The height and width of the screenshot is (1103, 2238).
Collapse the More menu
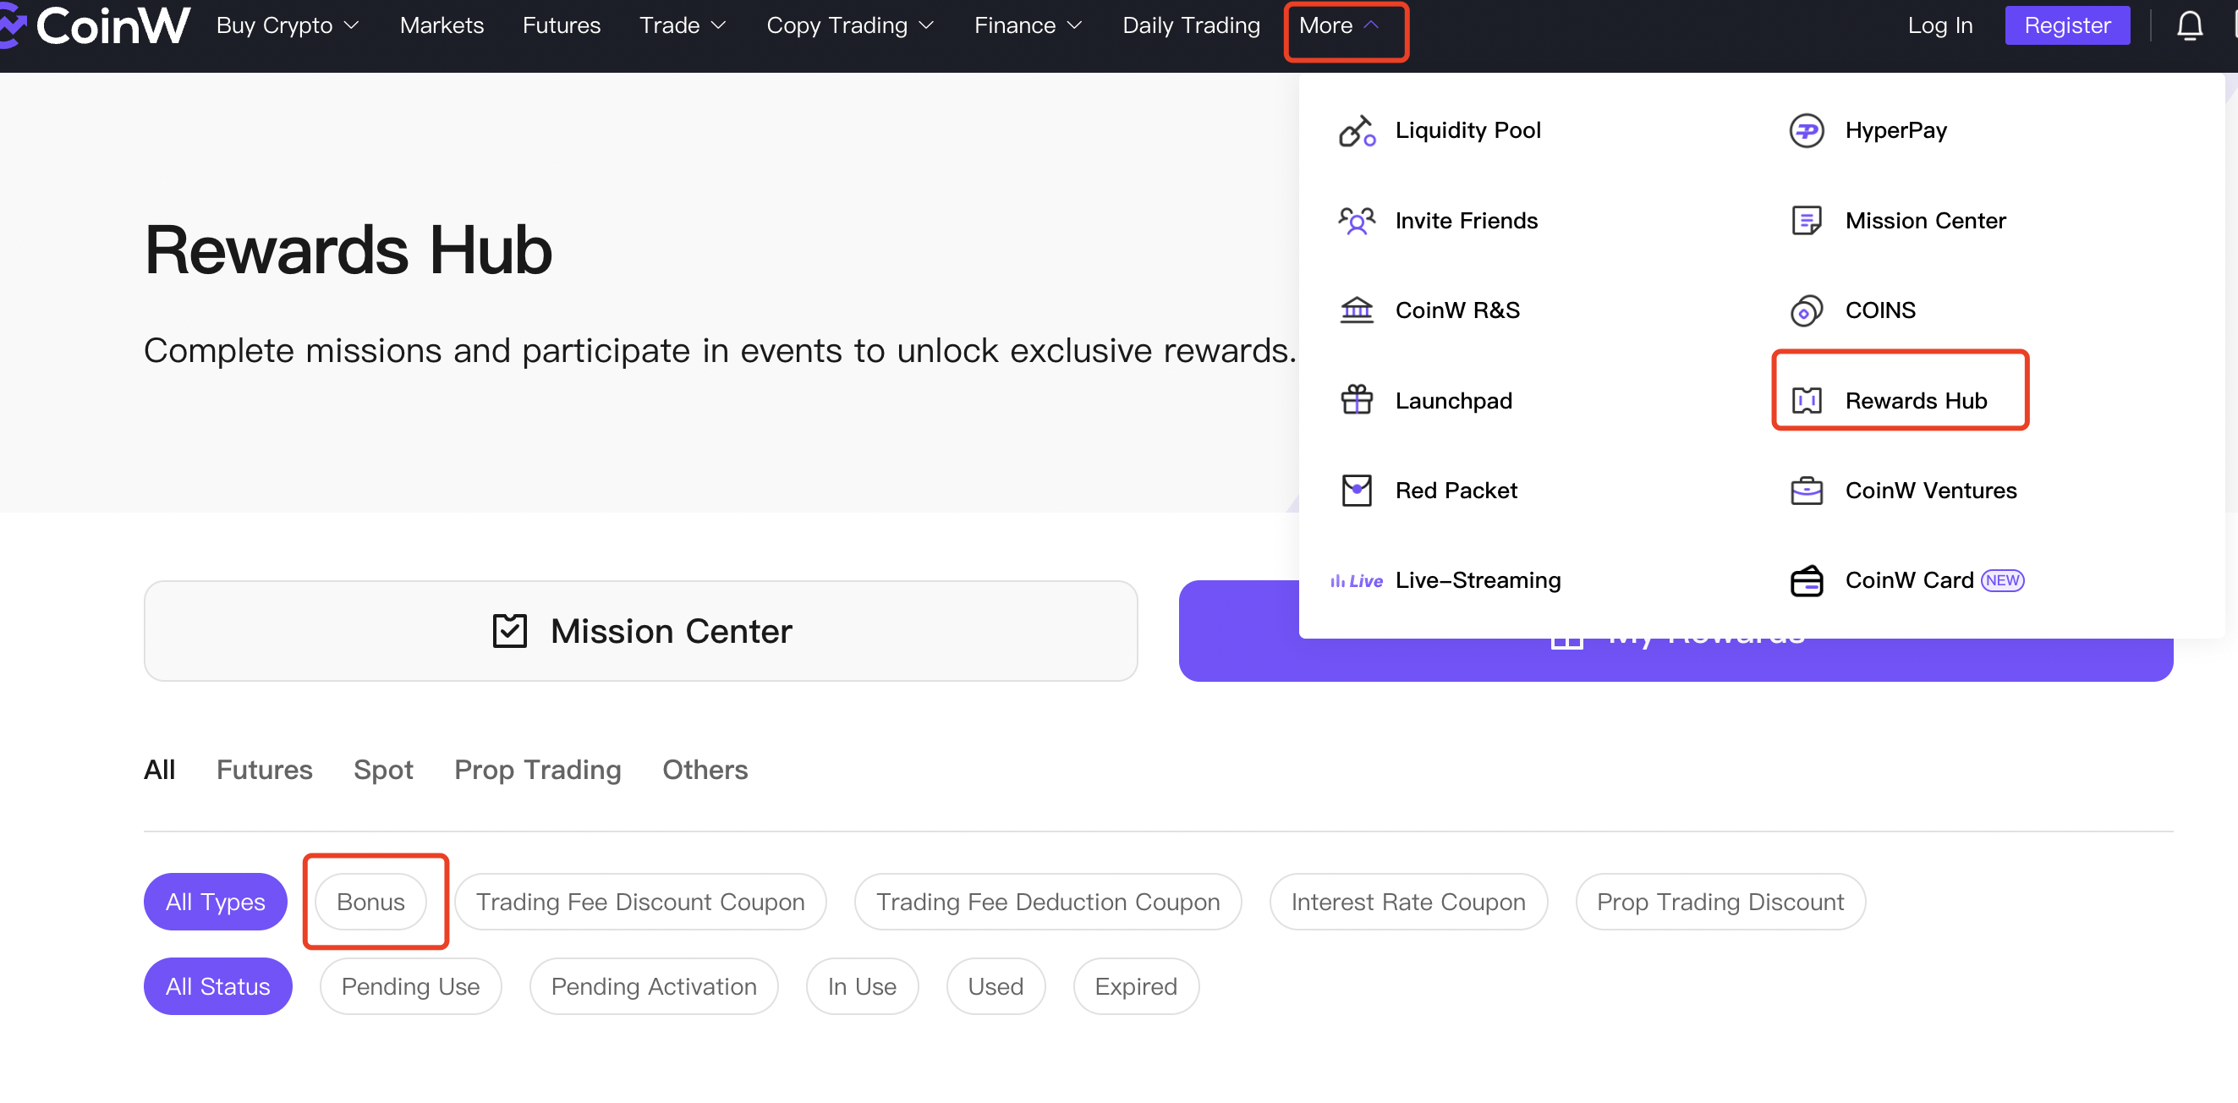[1339, 26]
